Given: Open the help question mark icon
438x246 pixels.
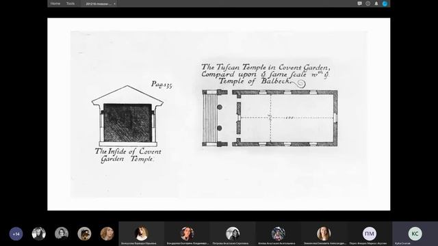Looking at the screenshot, I should pos(368,3).
